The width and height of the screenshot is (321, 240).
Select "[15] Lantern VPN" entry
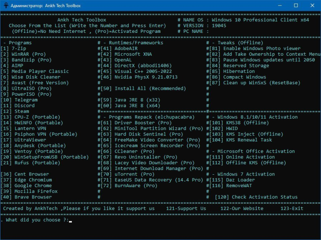(x=23, y=129)
